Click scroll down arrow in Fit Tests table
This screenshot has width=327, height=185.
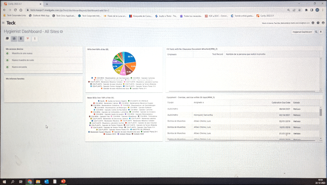(321, 89)
